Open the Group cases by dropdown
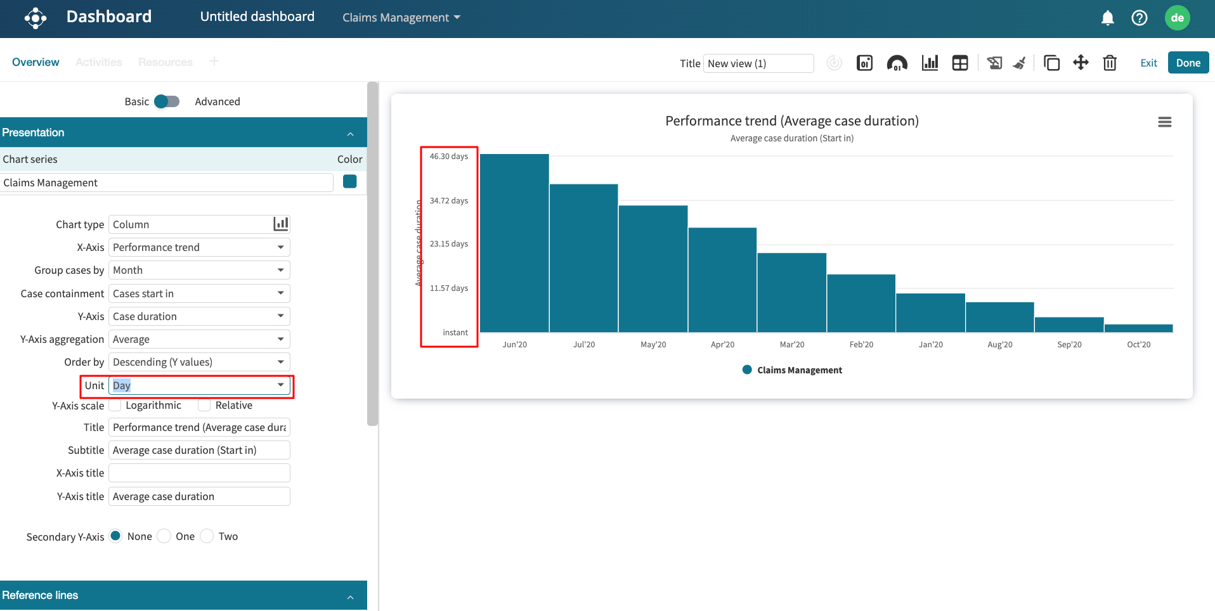The width and height of the screenshot is (1215, 611). (199, 270)
